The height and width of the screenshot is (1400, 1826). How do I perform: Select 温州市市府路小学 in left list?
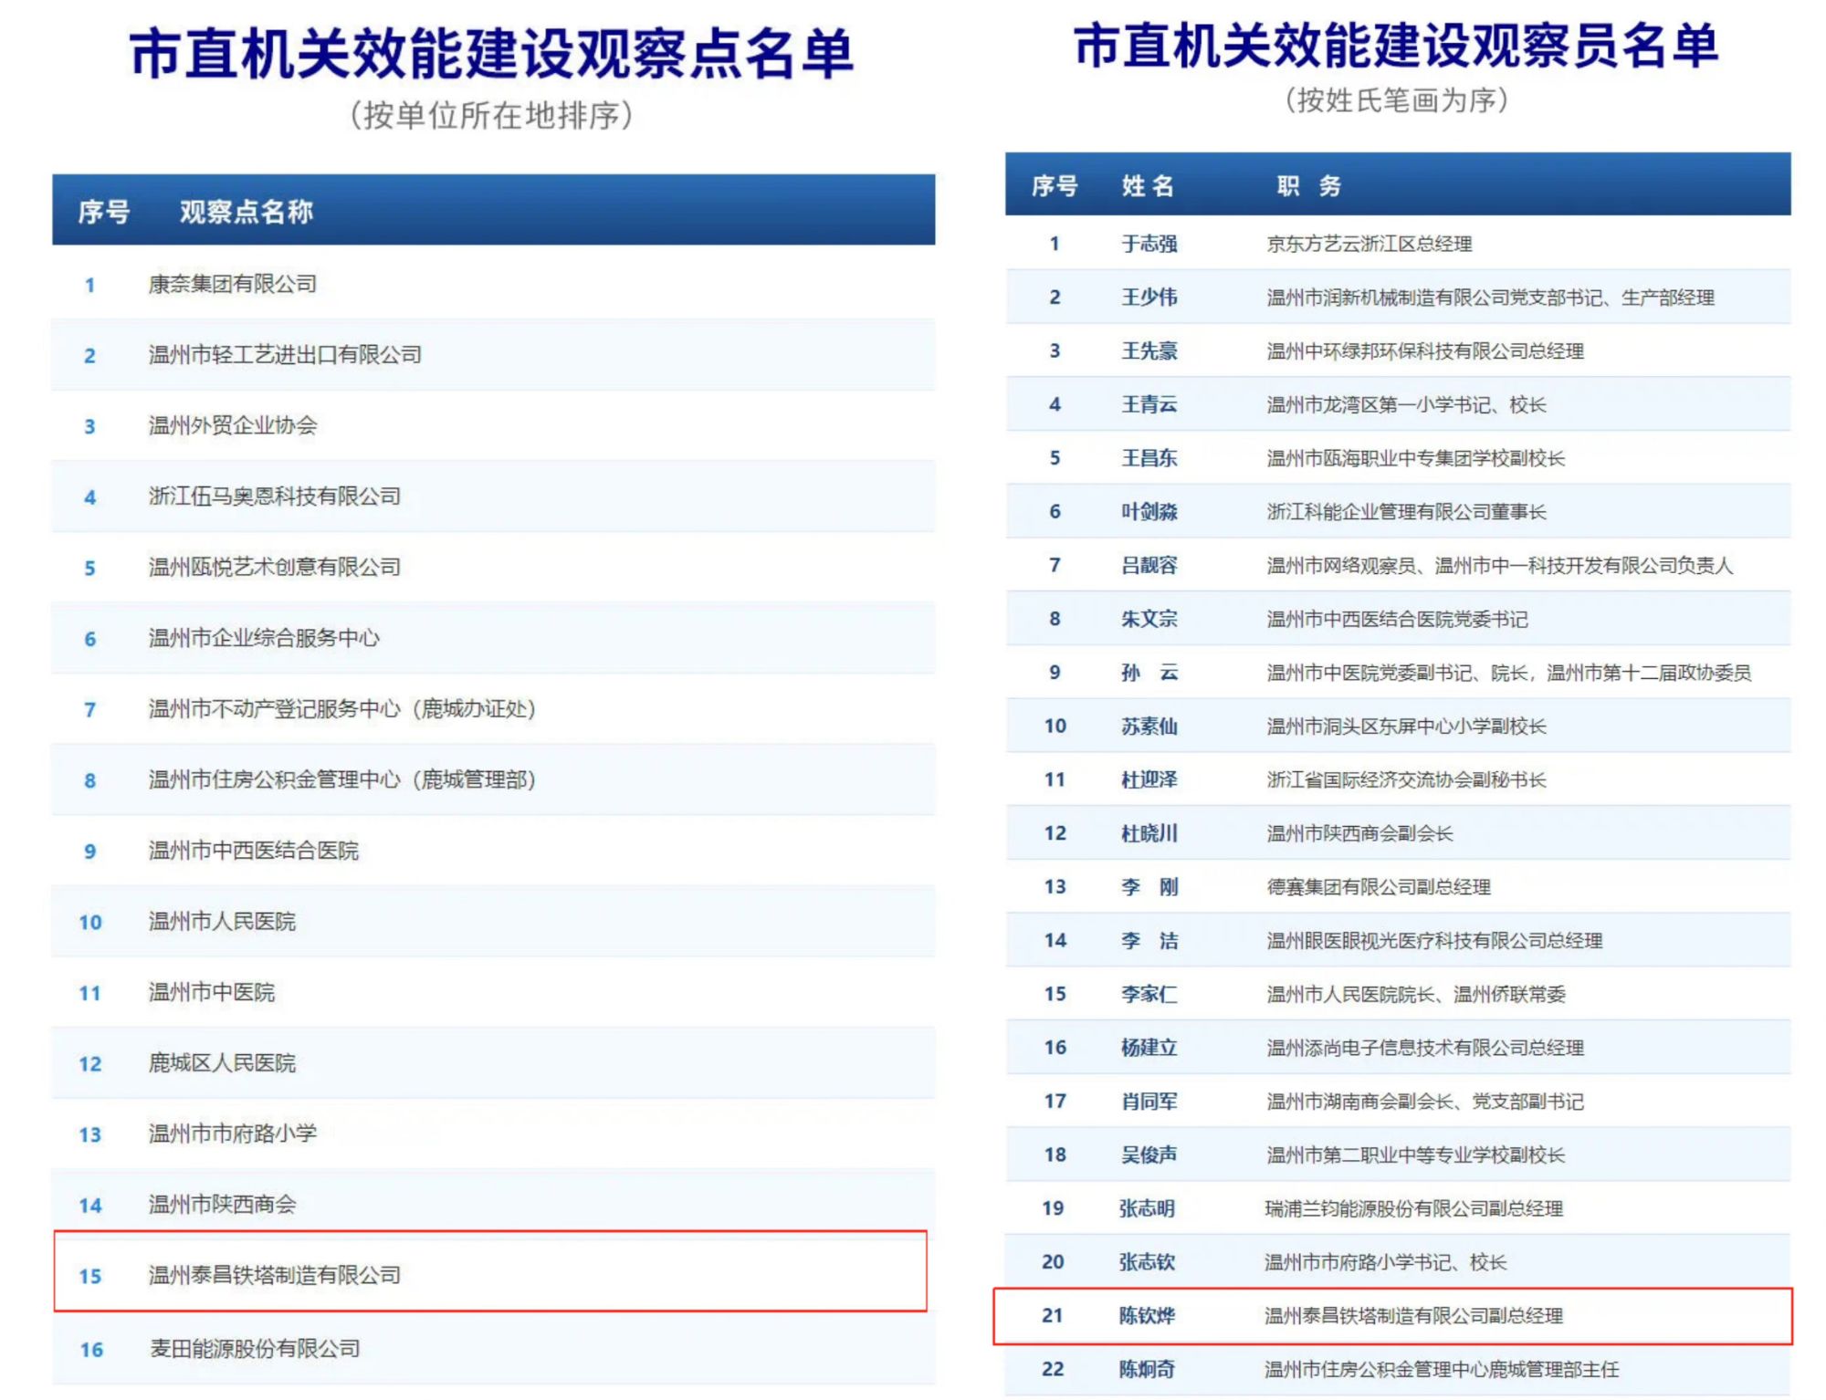pos(493,1134)
